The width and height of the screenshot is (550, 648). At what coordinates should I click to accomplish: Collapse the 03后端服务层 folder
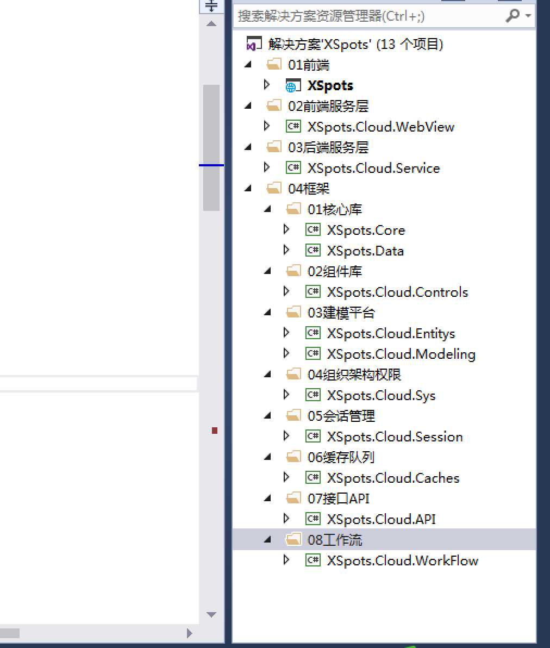pos(248,147)
